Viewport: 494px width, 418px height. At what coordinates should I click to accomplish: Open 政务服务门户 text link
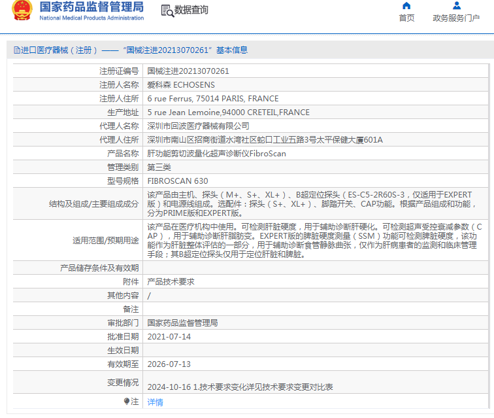(456, 18)
